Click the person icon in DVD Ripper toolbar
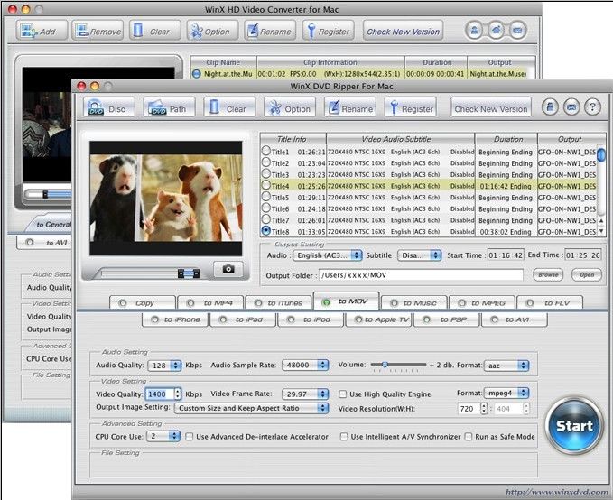 [x=550, y=106]
